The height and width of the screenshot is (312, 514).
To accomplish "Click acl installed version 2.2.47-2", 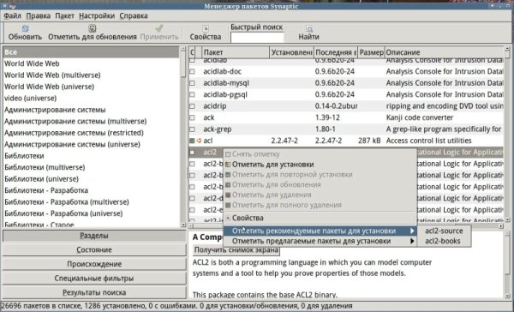I will point(284,141).
